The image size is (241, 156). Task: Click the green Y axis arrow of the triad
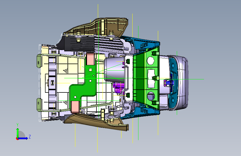[x=18, y=133]
